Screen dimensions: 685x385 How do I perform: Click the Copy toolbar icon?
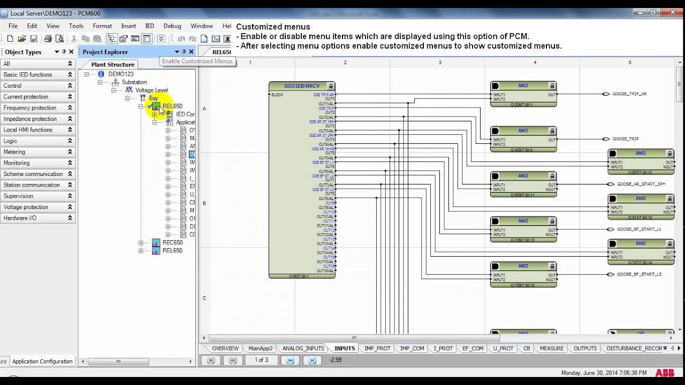86,38
